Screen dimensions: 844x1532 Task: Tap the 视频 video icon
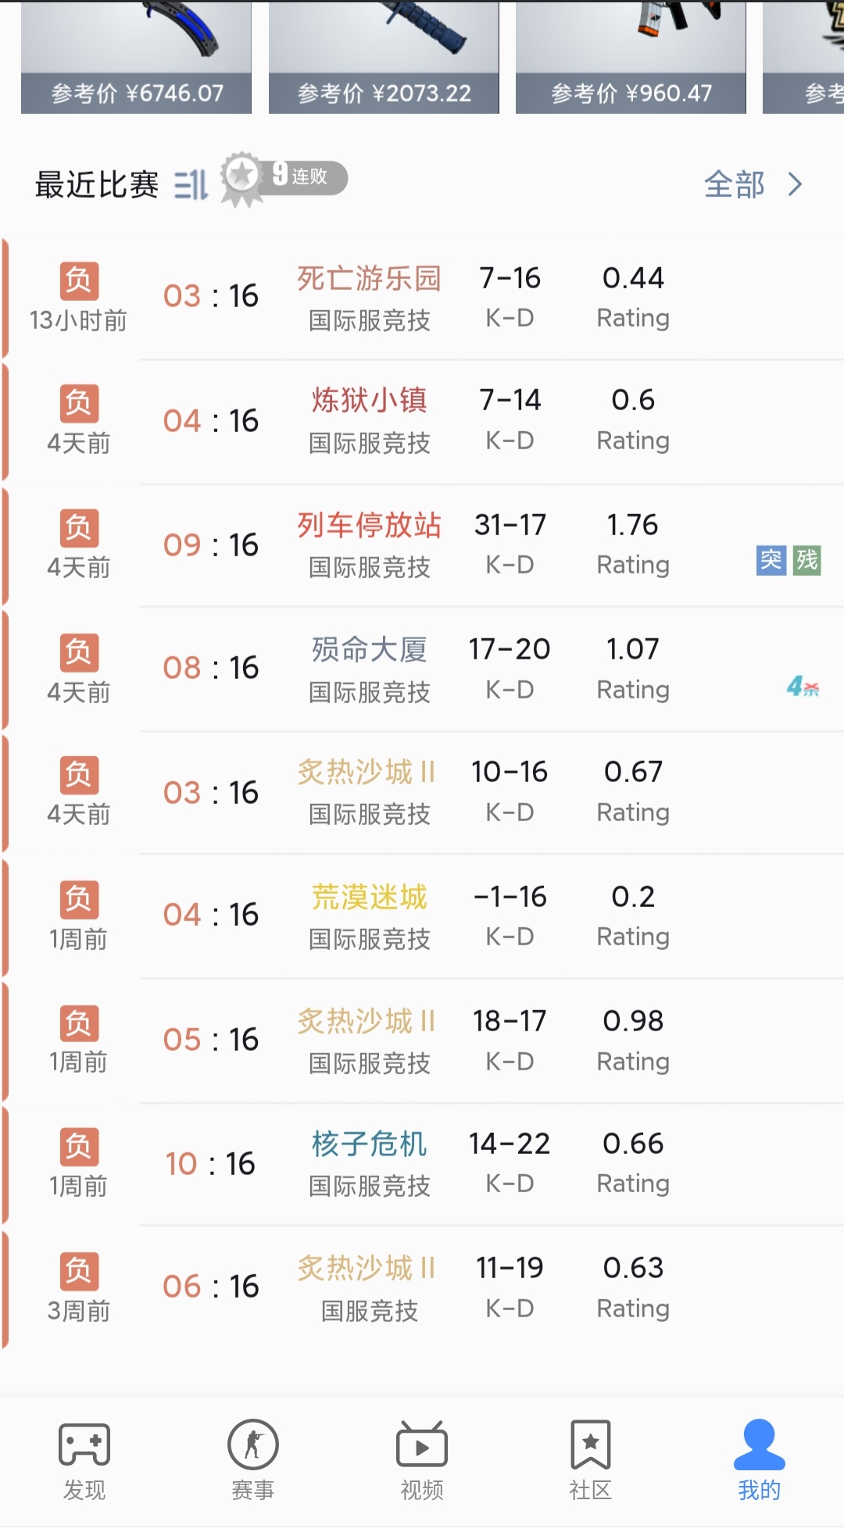(x=422, y=1459)
